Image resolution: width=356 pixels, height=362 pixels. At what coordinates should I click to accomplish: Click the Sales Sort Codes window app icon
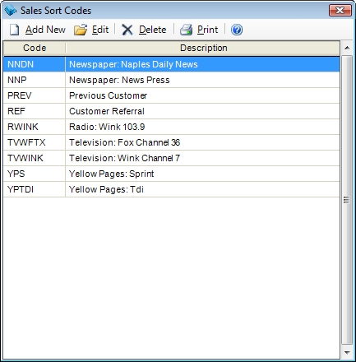coord(11,11)
